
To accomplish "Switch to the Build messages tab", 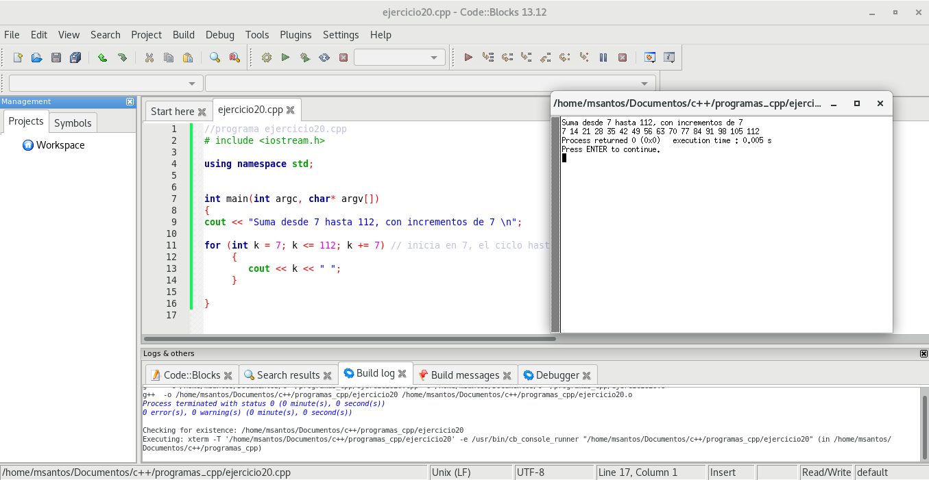I will [x=464, y=375].
